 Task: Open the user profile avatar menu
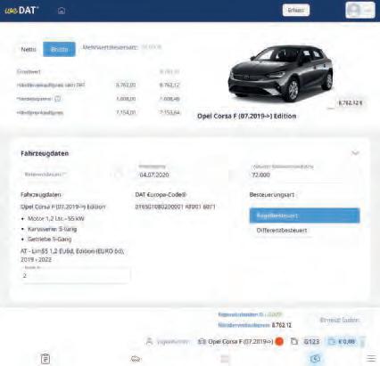click(360, 10)
